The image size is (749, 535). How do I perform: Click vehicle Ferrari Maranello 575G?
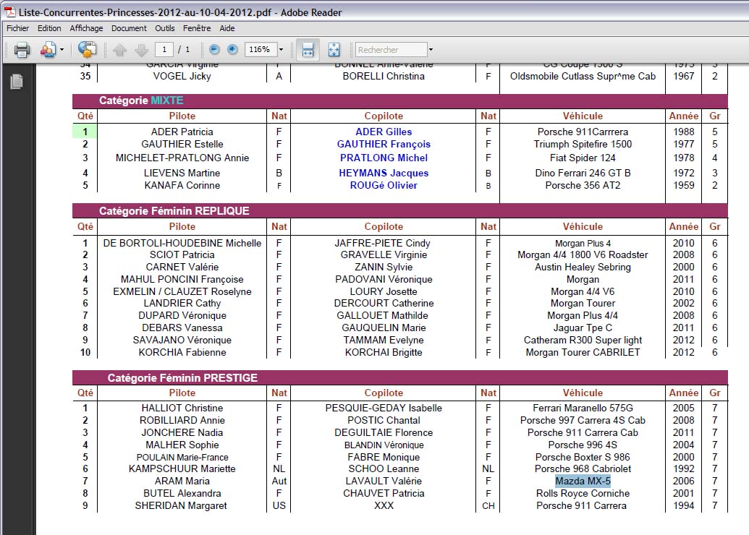pos(583,408)
